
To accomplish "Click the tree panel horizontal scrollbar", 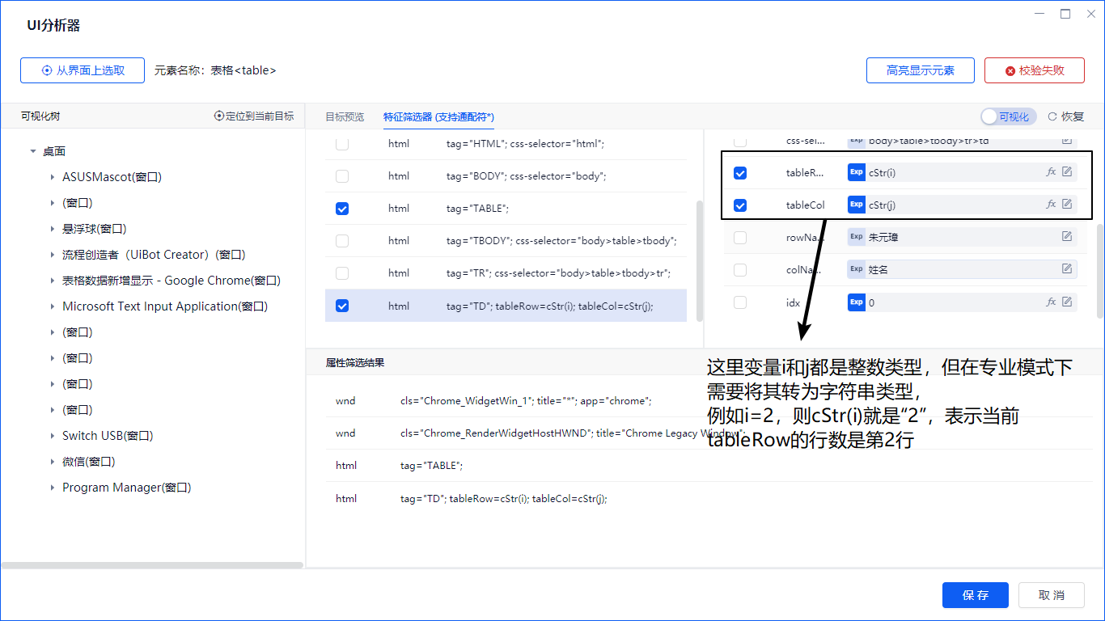I will [152, 565].
